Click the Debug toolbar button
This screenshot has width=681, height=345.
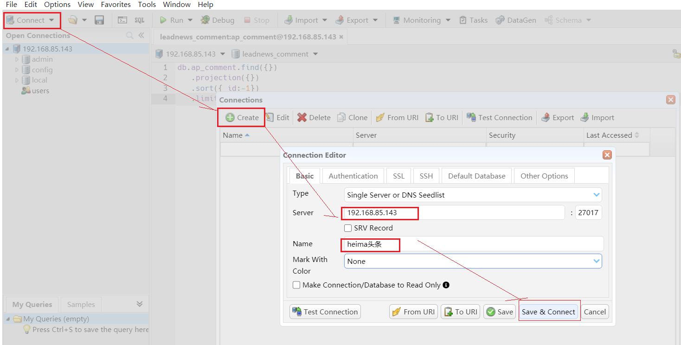pyautogui.click(x=218, y=20)
